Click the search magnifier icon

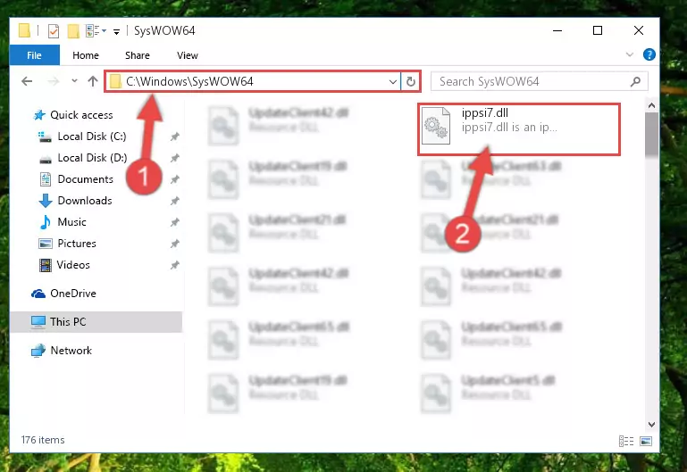[x=635, y=81]
